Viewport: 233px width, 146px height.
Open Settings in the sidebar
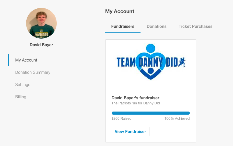23,84
